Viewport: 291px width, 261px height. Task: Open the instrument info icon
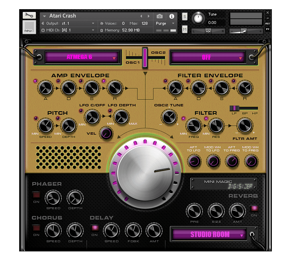(172, 16)
